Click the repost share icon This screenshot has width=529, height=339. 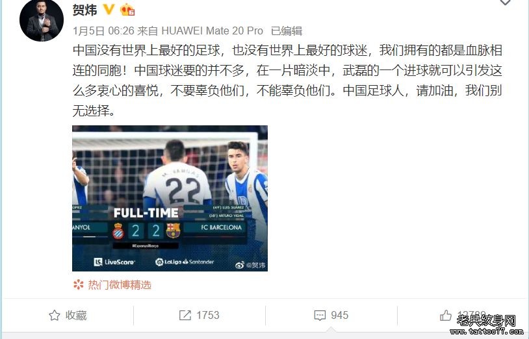coord(185,316)
